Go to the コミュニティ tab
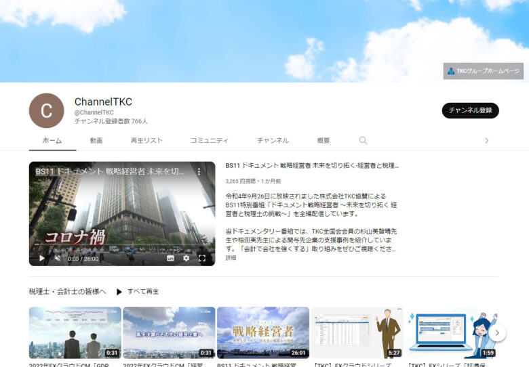The width and height of the screenshot is (529, 367). (x=210, y=140)
